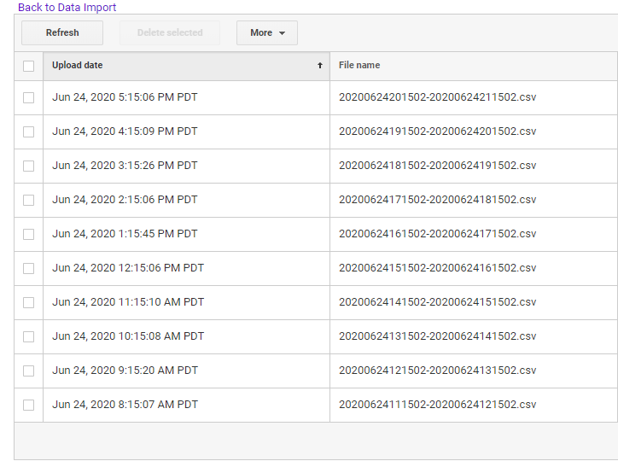Select checkbox for the 4:15:09 PM upload
Image resolution: width=618 pixels, height=467 pixels.
[29, 131]
